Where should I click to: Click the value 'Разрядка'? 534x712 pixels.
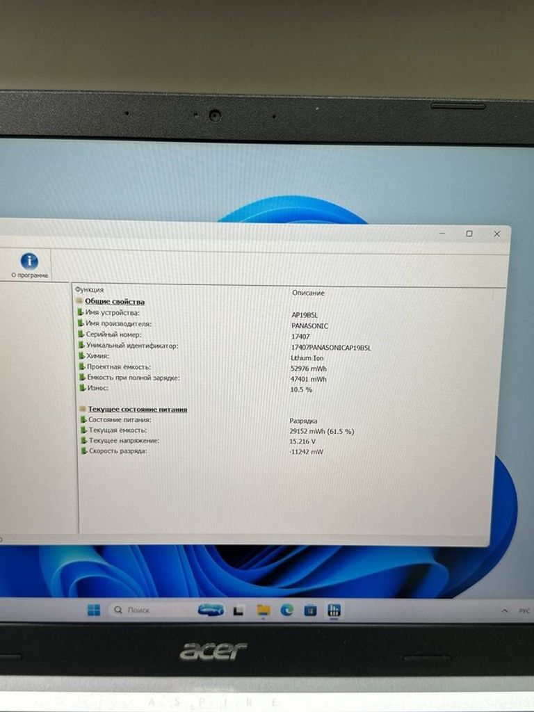303,421
